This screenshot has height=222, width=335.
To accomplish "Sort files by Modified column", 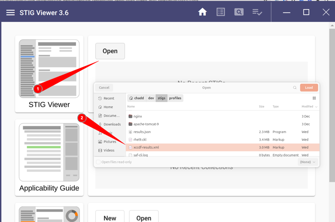I will click(309, 107).
